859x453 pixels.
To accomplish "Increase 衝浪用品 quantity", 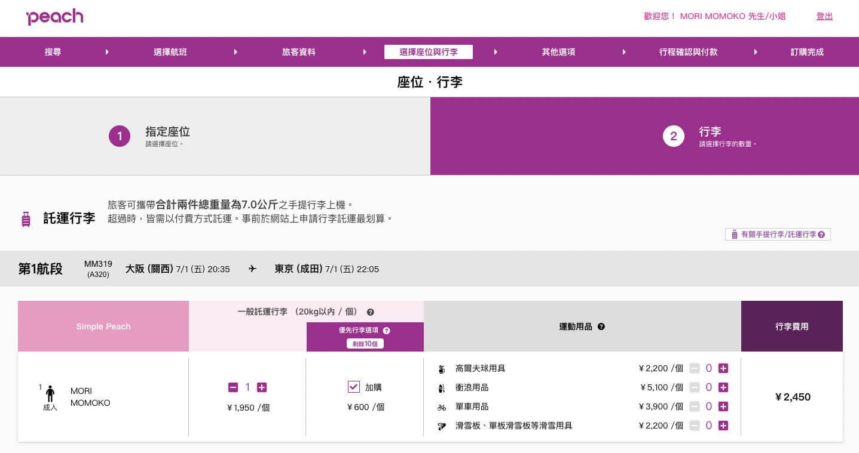I will [x=723, y=387].
